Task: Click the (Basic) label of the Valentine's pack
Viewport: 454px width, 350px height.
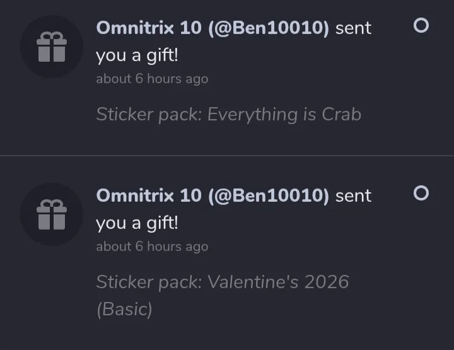Action: point(124,310)
